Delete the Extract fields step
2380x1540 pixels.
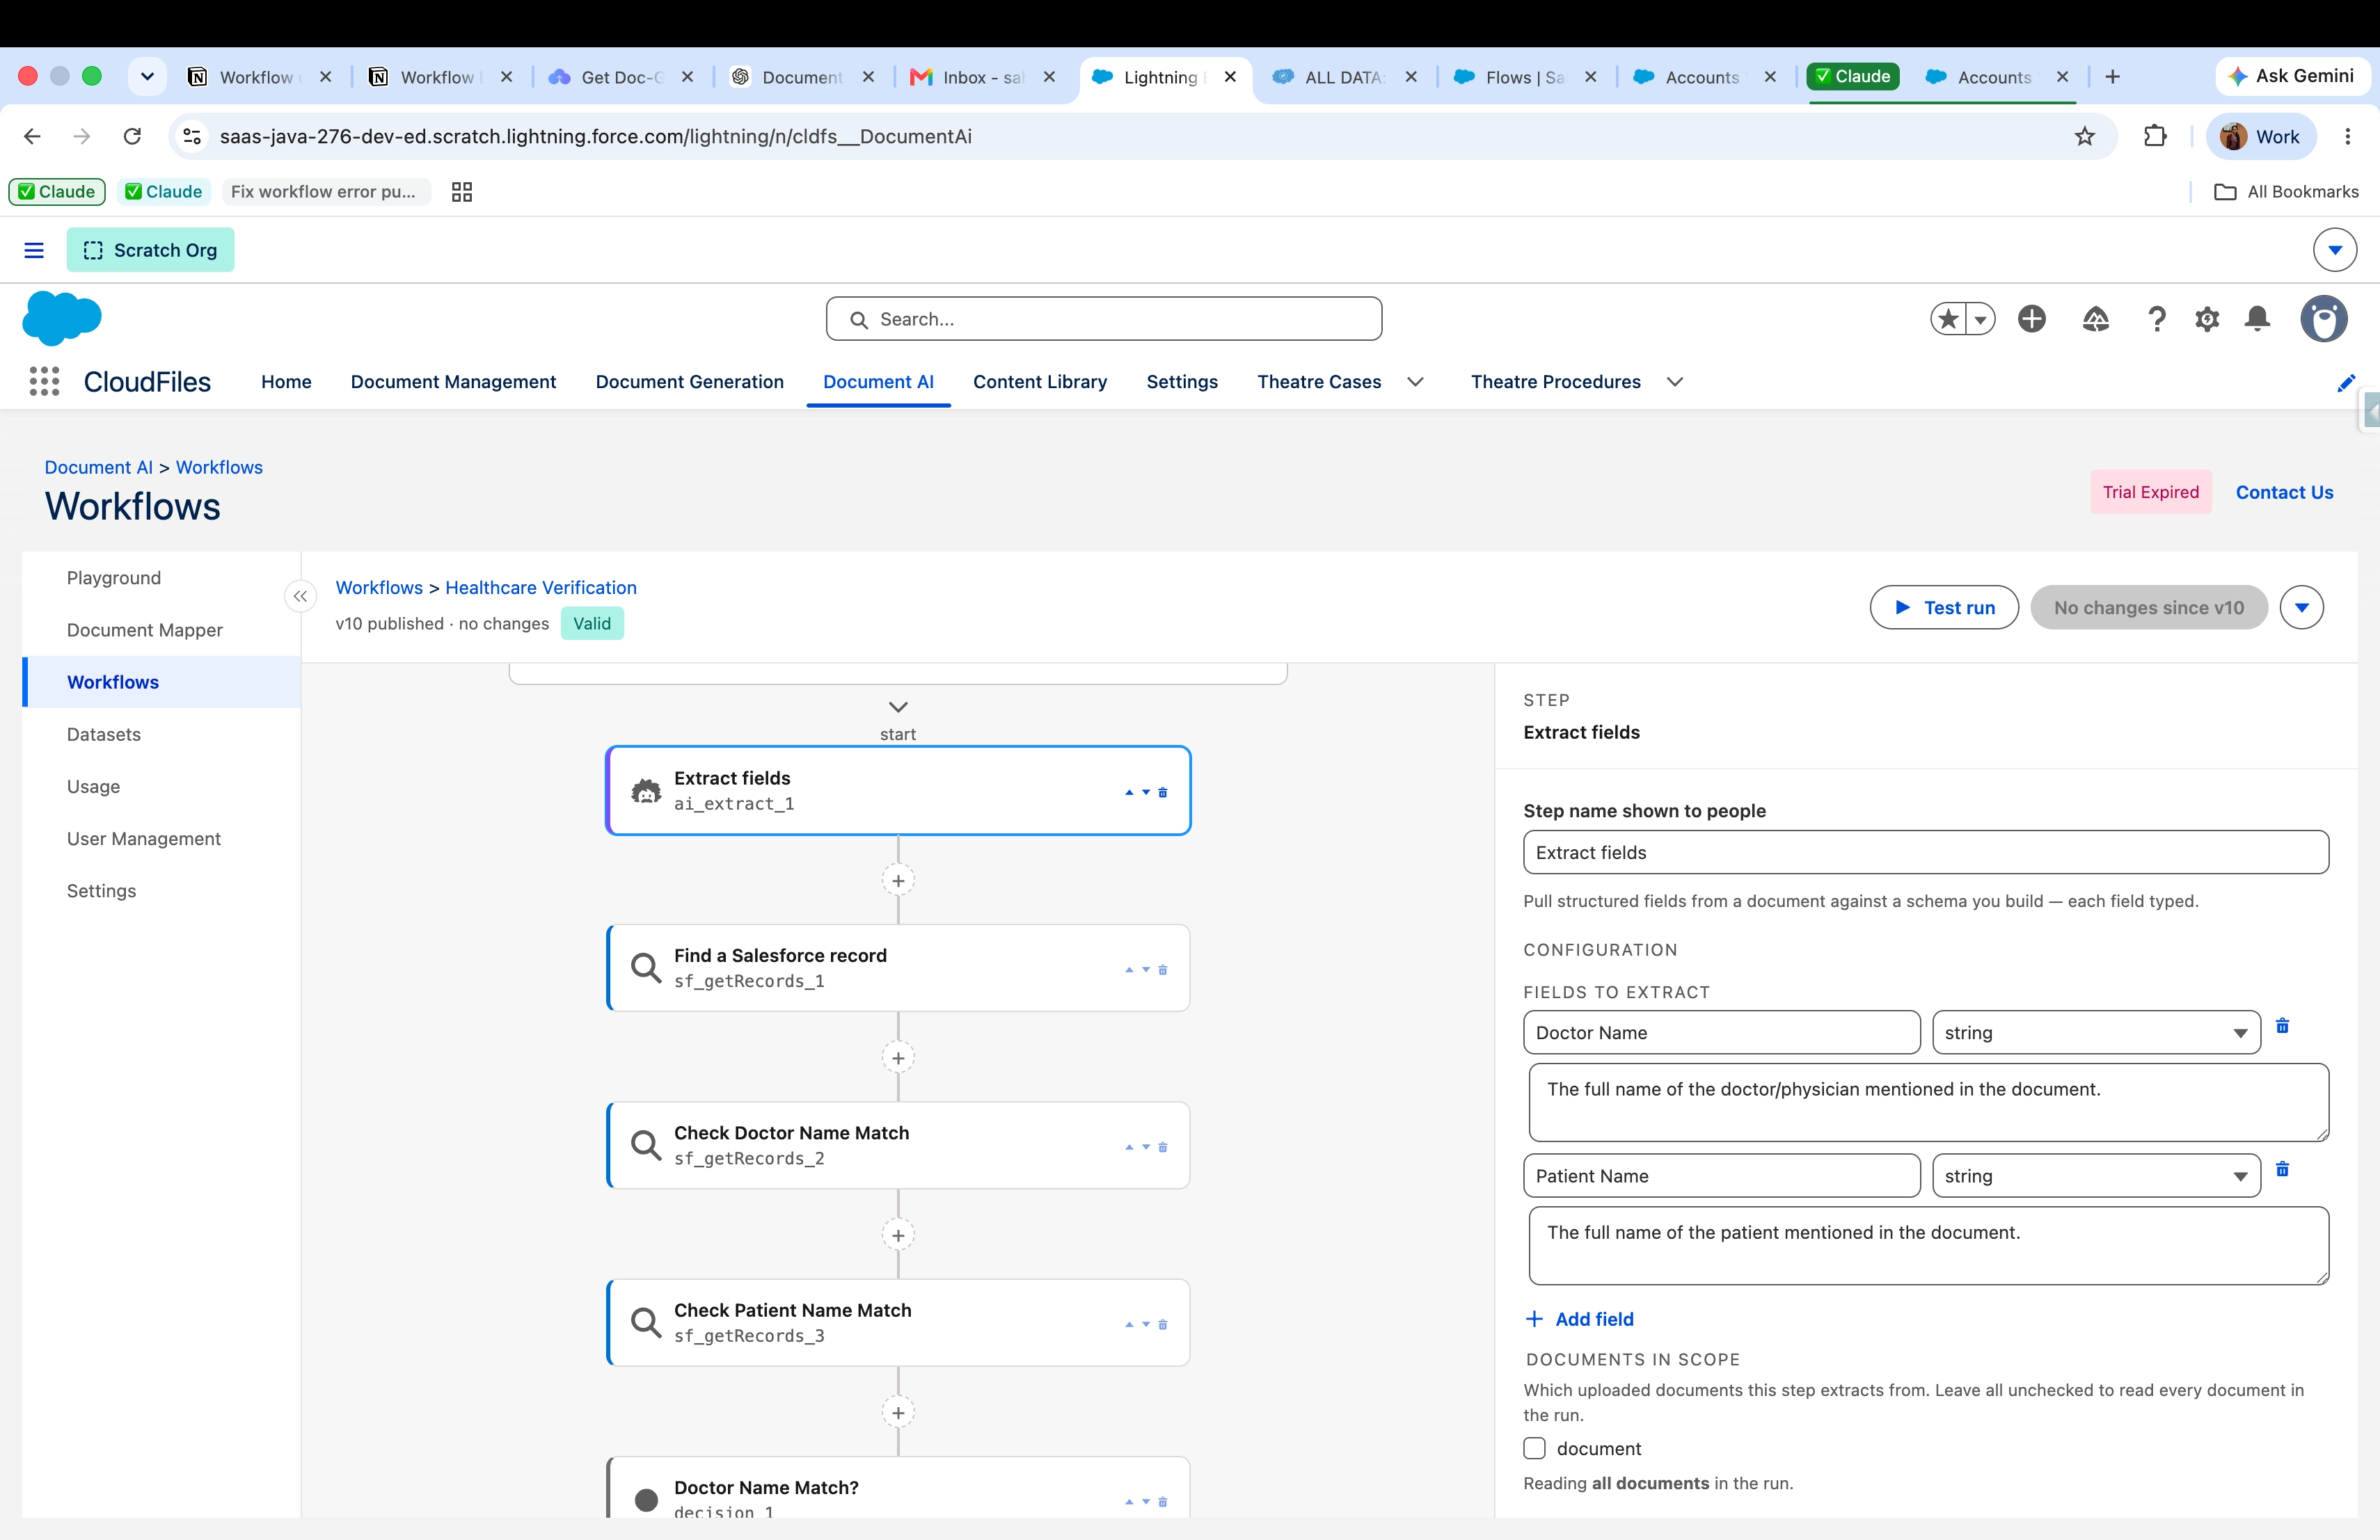point(1162,792)
